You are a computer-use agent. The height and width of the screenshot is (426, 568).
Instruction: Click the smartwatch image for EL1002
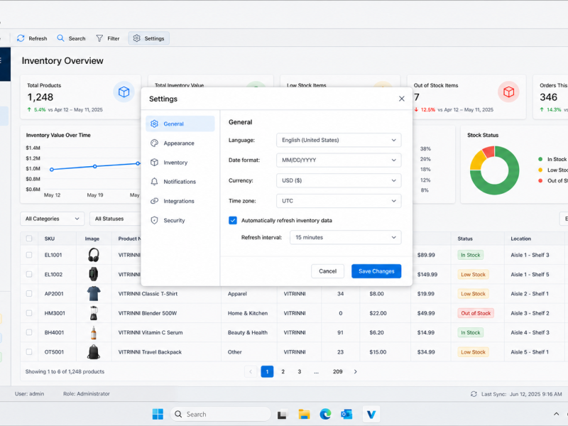[x=94, y=274]
